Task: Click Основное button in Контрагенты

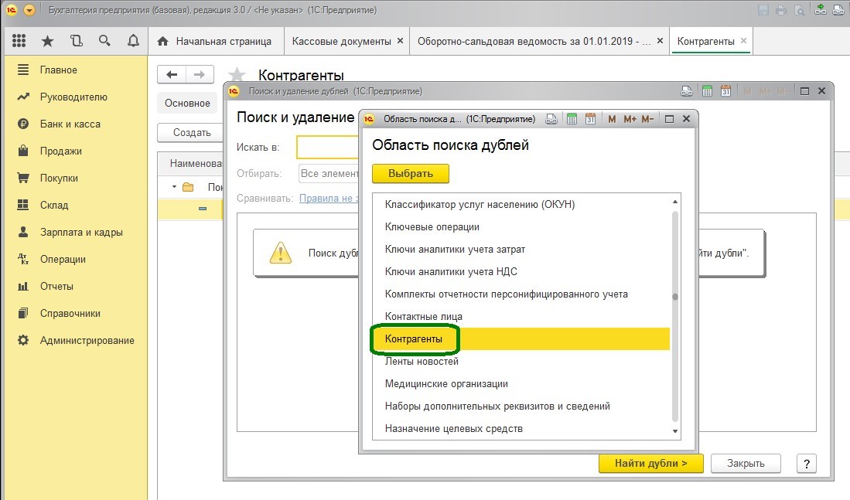Action: [x=188, y=103]
